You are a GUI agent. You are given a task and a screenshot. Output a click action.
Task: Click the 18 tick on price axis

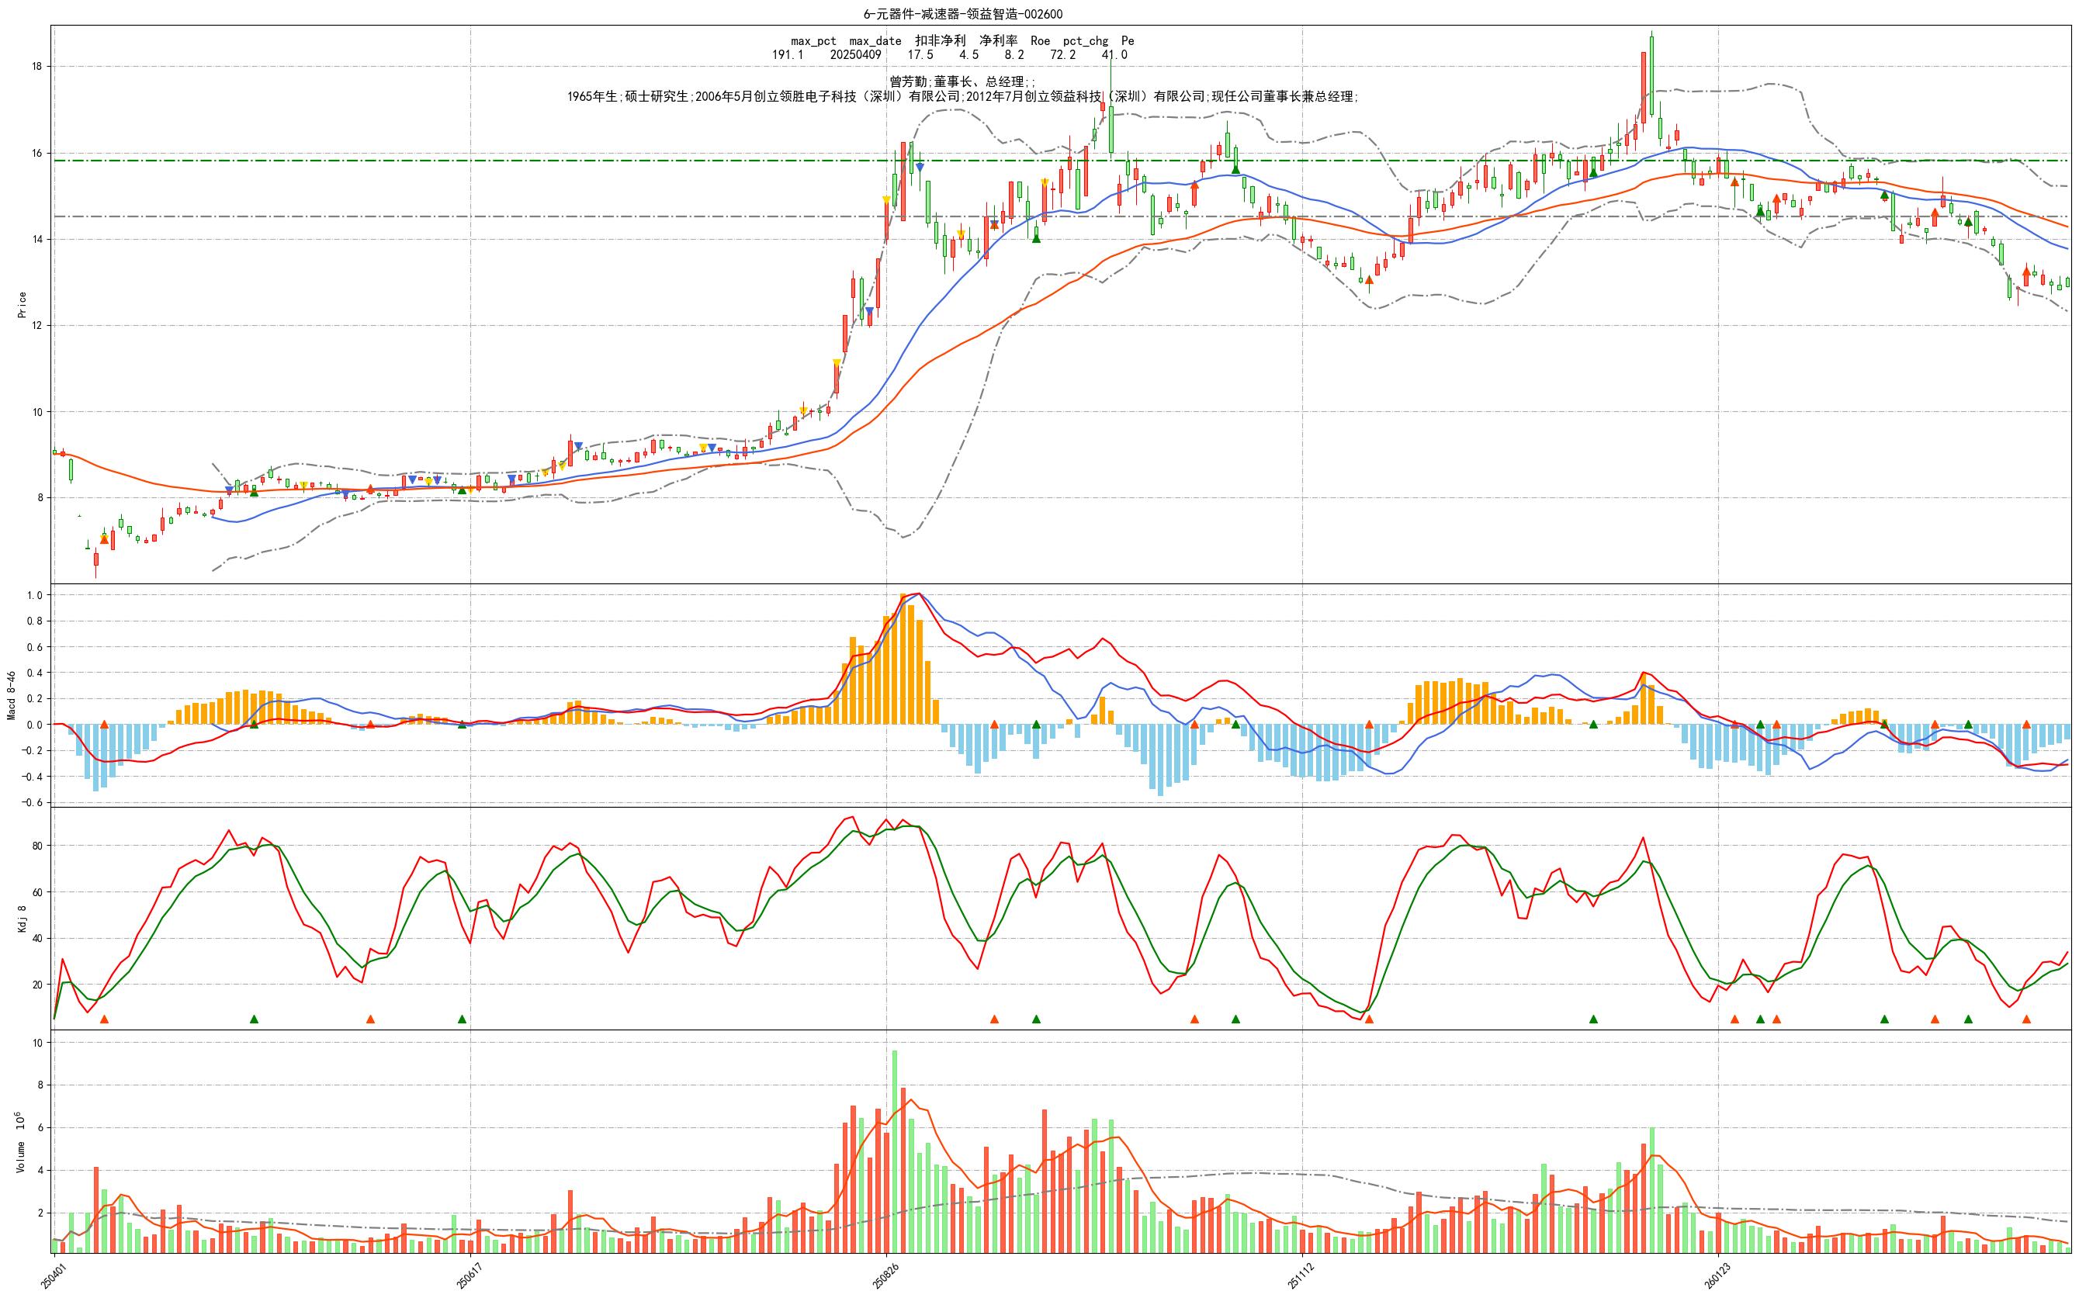pos(38,67)
